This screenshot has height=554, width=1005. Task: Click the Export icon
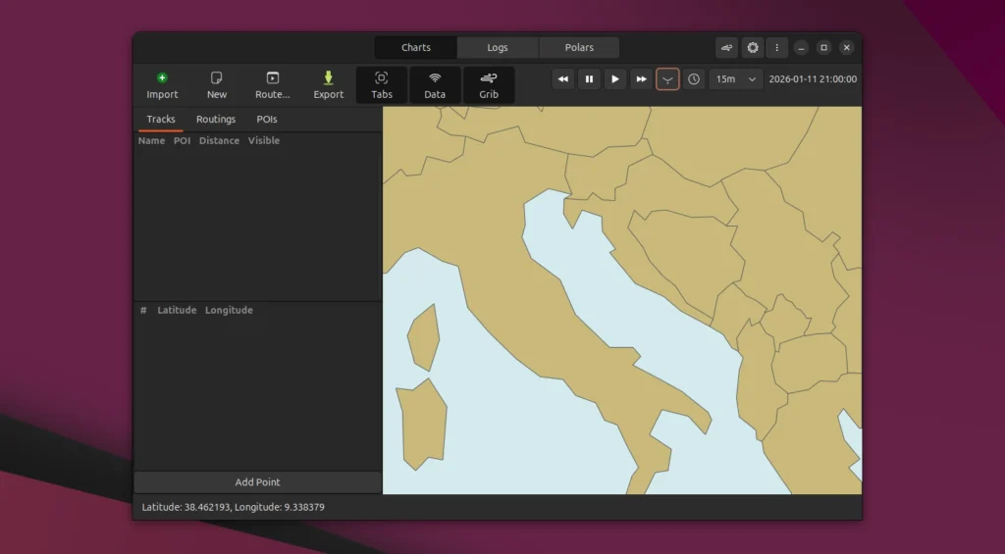click(329, 85)
